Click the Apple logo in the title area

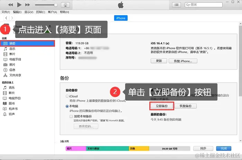coord(121,5)
